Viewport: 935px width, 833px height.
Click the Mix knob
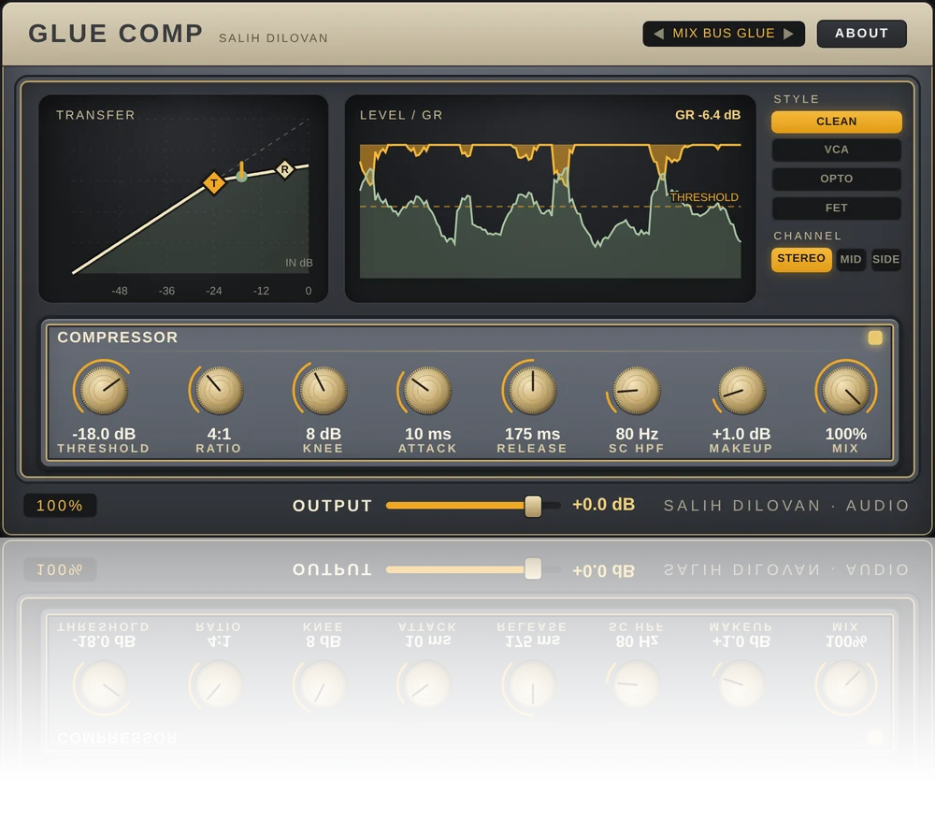(845, 390)
